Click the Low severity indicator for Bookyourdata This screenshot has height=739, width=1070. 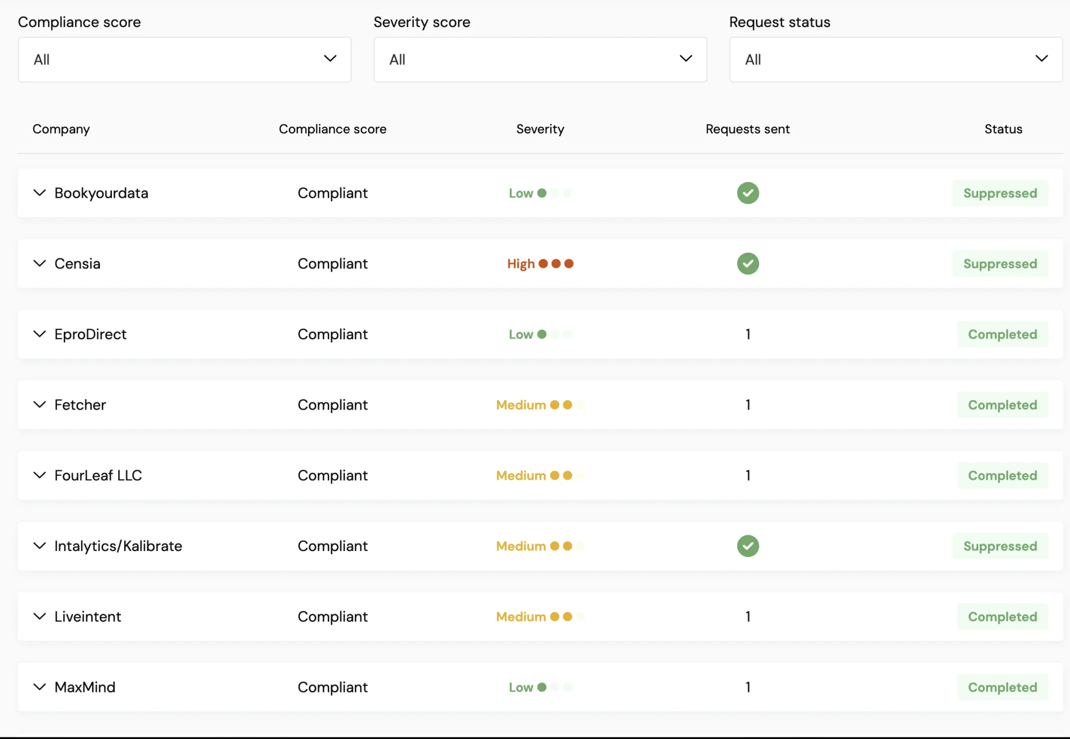point(540,193)
